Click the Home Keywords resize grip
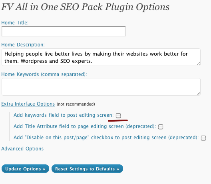The image size is (211, 184). click(199, 94)
